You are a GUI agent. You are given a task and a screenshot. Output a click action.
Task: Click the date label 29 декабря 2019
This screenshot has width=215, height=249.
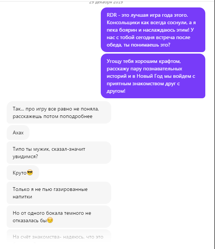point(106,2)
